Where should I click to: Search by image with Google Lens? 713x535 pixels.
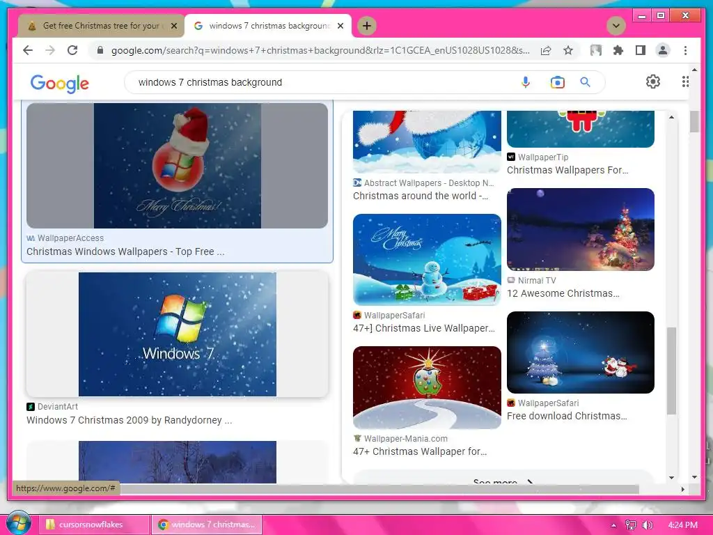point(558,82)
